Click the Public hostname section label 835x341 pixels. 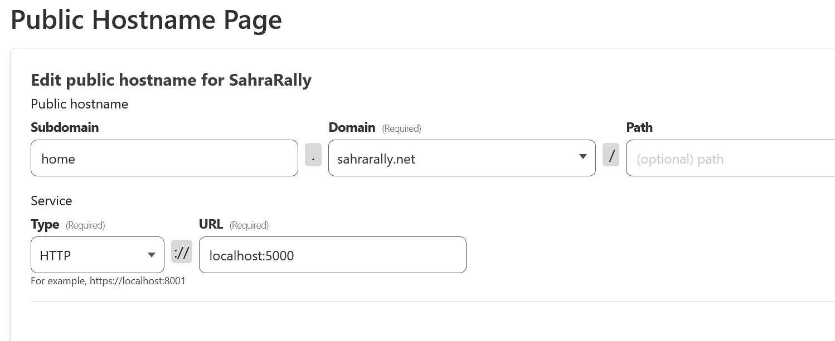[x=79, y=104]
